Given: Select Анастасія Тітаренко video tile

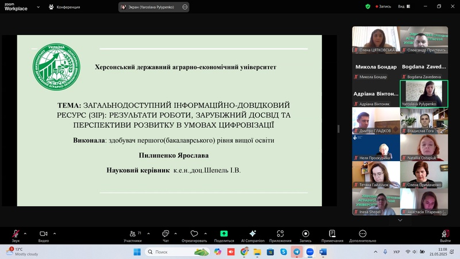Looking at the screenshot, I should click(x=424, y=202).
